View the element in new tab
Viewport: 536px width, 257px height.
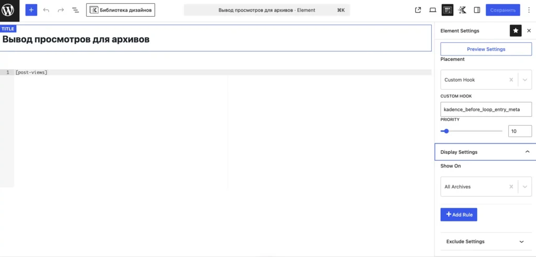[418, 10]
